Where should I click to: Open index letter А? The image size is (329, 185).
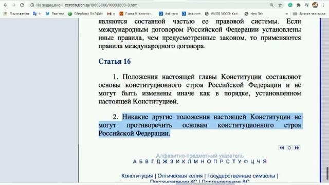coord(135,161)
